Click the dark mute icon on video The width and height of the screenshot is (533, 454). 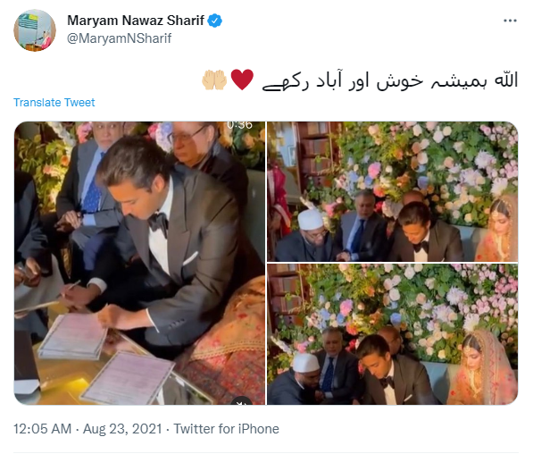pyautogui.click(x=241, y=401)
